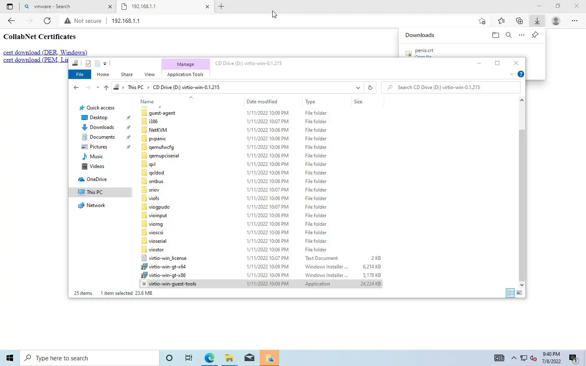Select the guest-agent folder
The height and width of the screenshot is (366, 586).
[x=162, y=113]
